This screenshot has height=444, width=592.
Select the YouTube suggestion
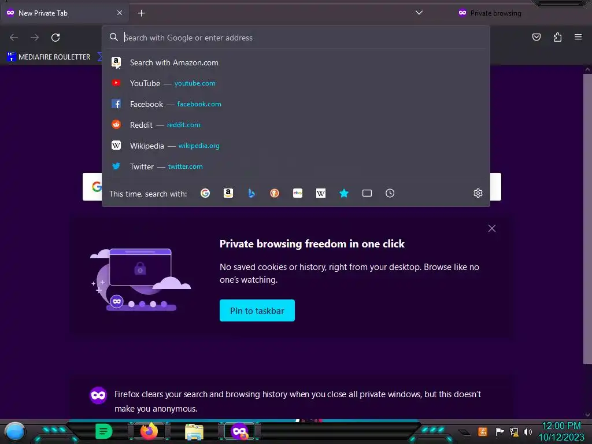click(296, 83)
